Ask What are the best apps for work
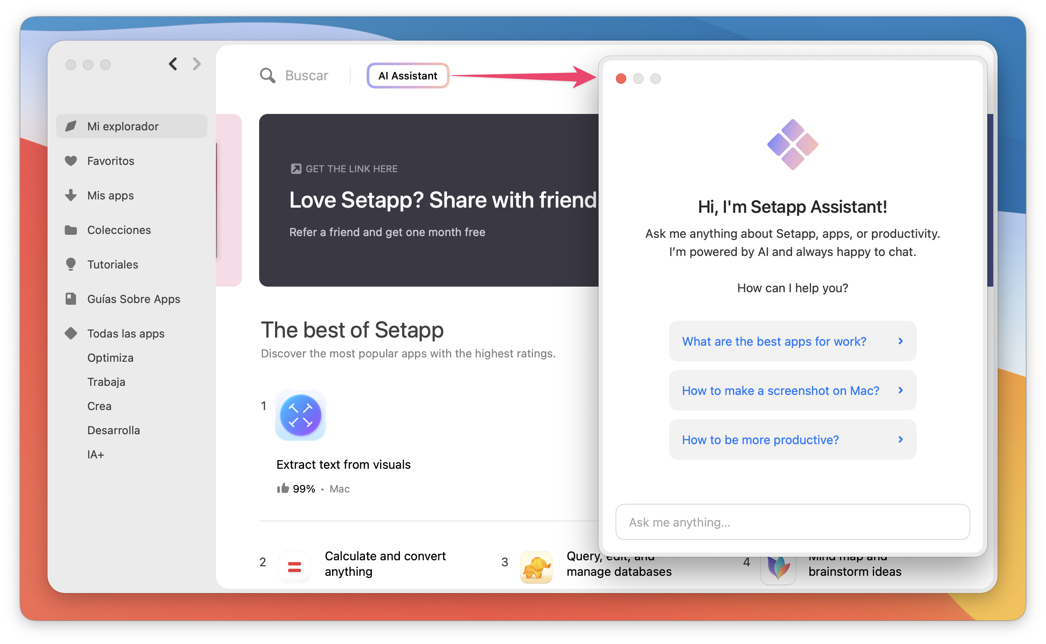Image resolution: width=1046 pixels, height=644 pixels. pyautogui.click(x=792, y=341)
